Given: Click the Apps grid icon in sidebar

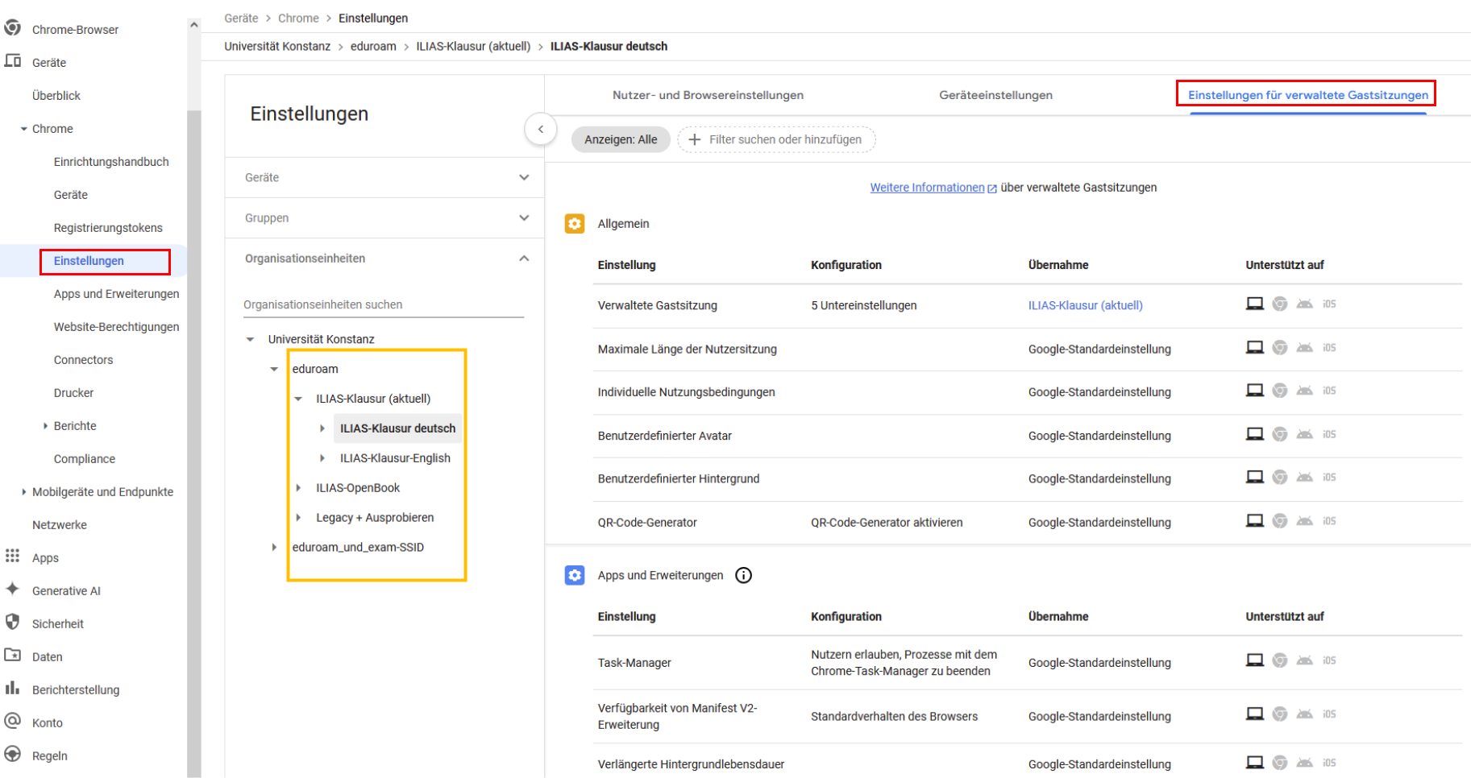Looking at the screenshot, I should coord(12,557).
